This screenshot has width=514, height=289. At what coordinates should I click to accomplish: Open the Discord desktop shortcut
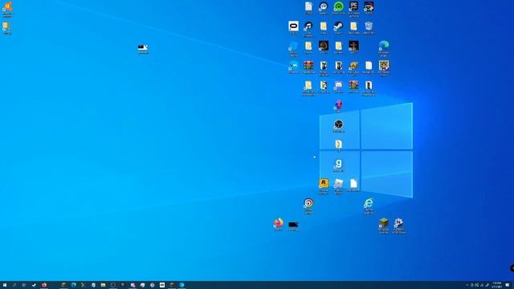click(338, 87)
